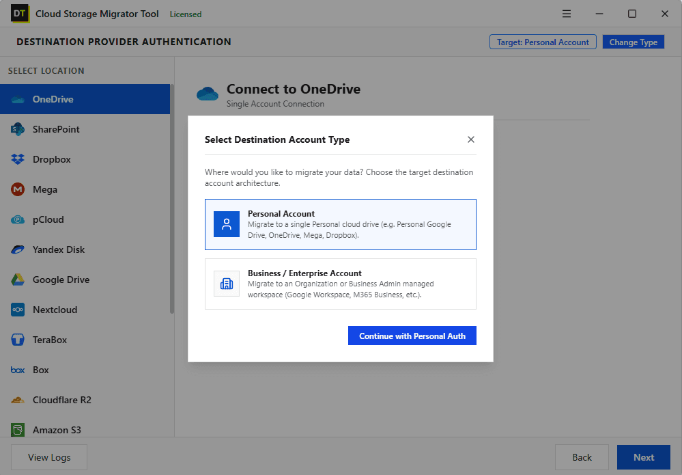The height and width of the screenshot is (475, 682).
Task: Go Back to previous step
Action: pos(582,457)
